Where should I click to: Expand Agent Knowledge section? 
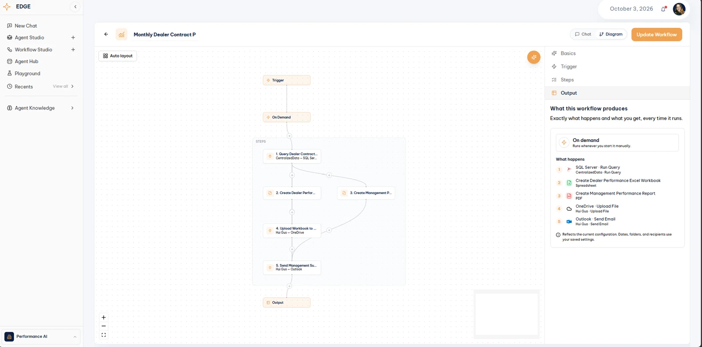click(41, 108)
